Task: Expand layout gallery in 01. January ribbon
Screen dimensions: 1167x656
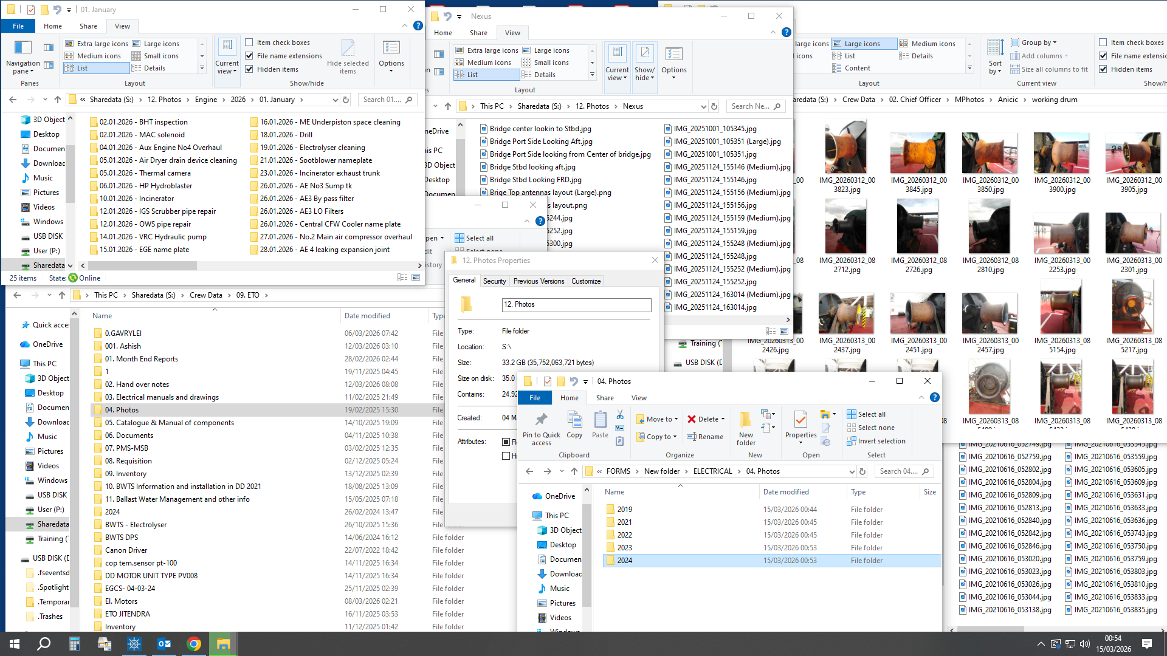Action: click(x=202, y=68)
